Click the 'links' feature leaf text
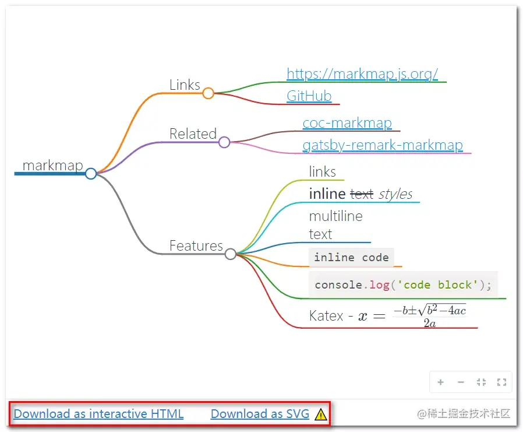 point(322,171)
